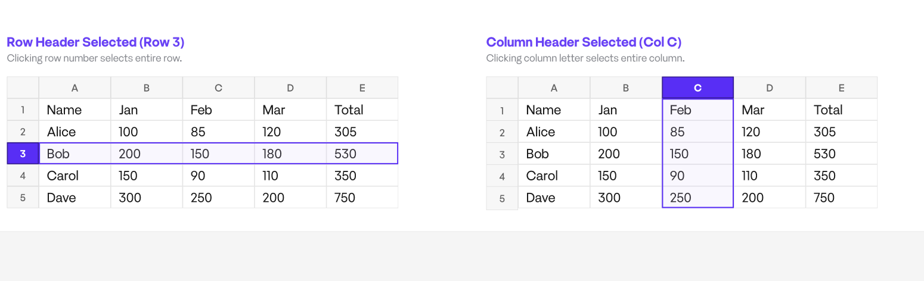Select Dave's 750 total in left table
This screenshot has height=281, width=924.
(362, 198)
